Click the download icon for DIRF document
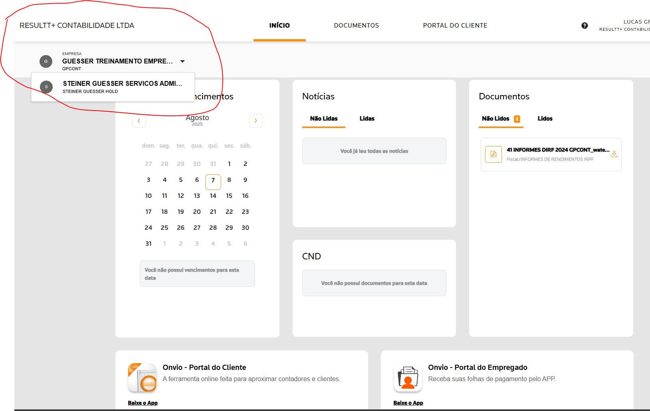650x411 pixels. [614, 154]
